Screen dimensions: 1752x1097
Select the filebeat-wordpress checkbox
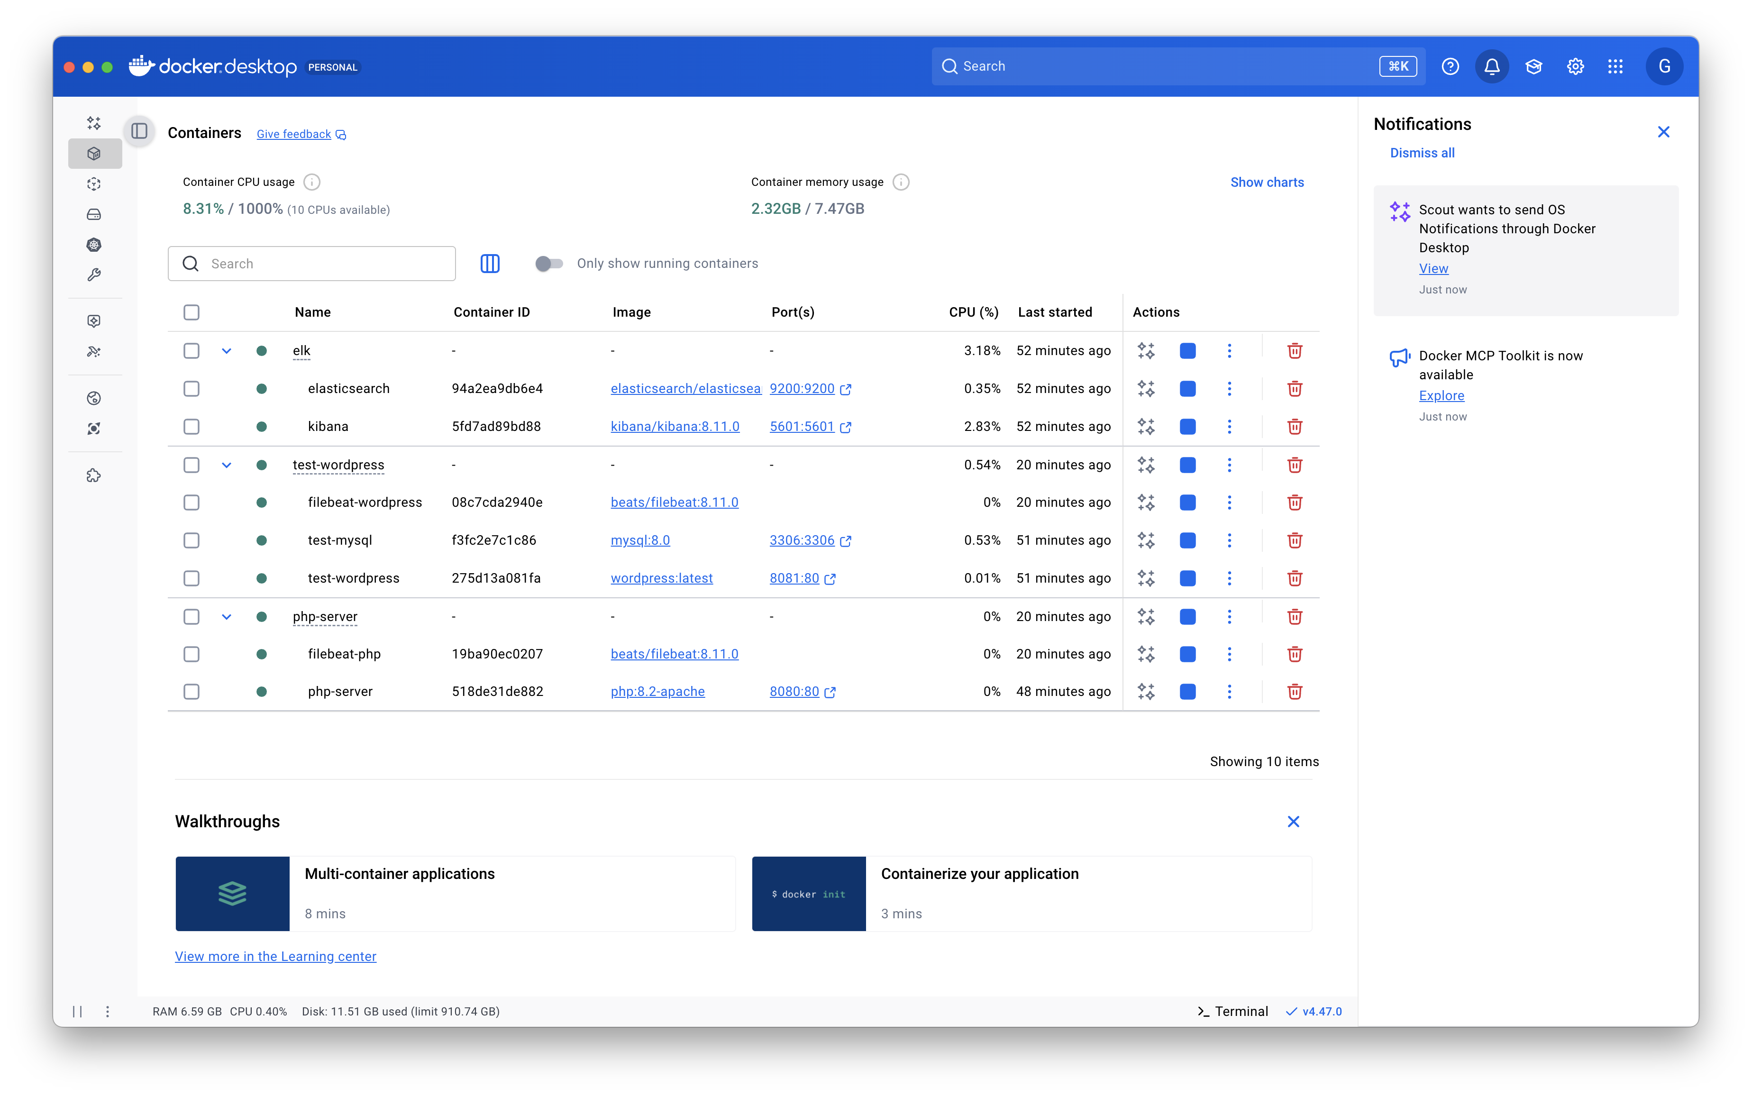point(192,503)
